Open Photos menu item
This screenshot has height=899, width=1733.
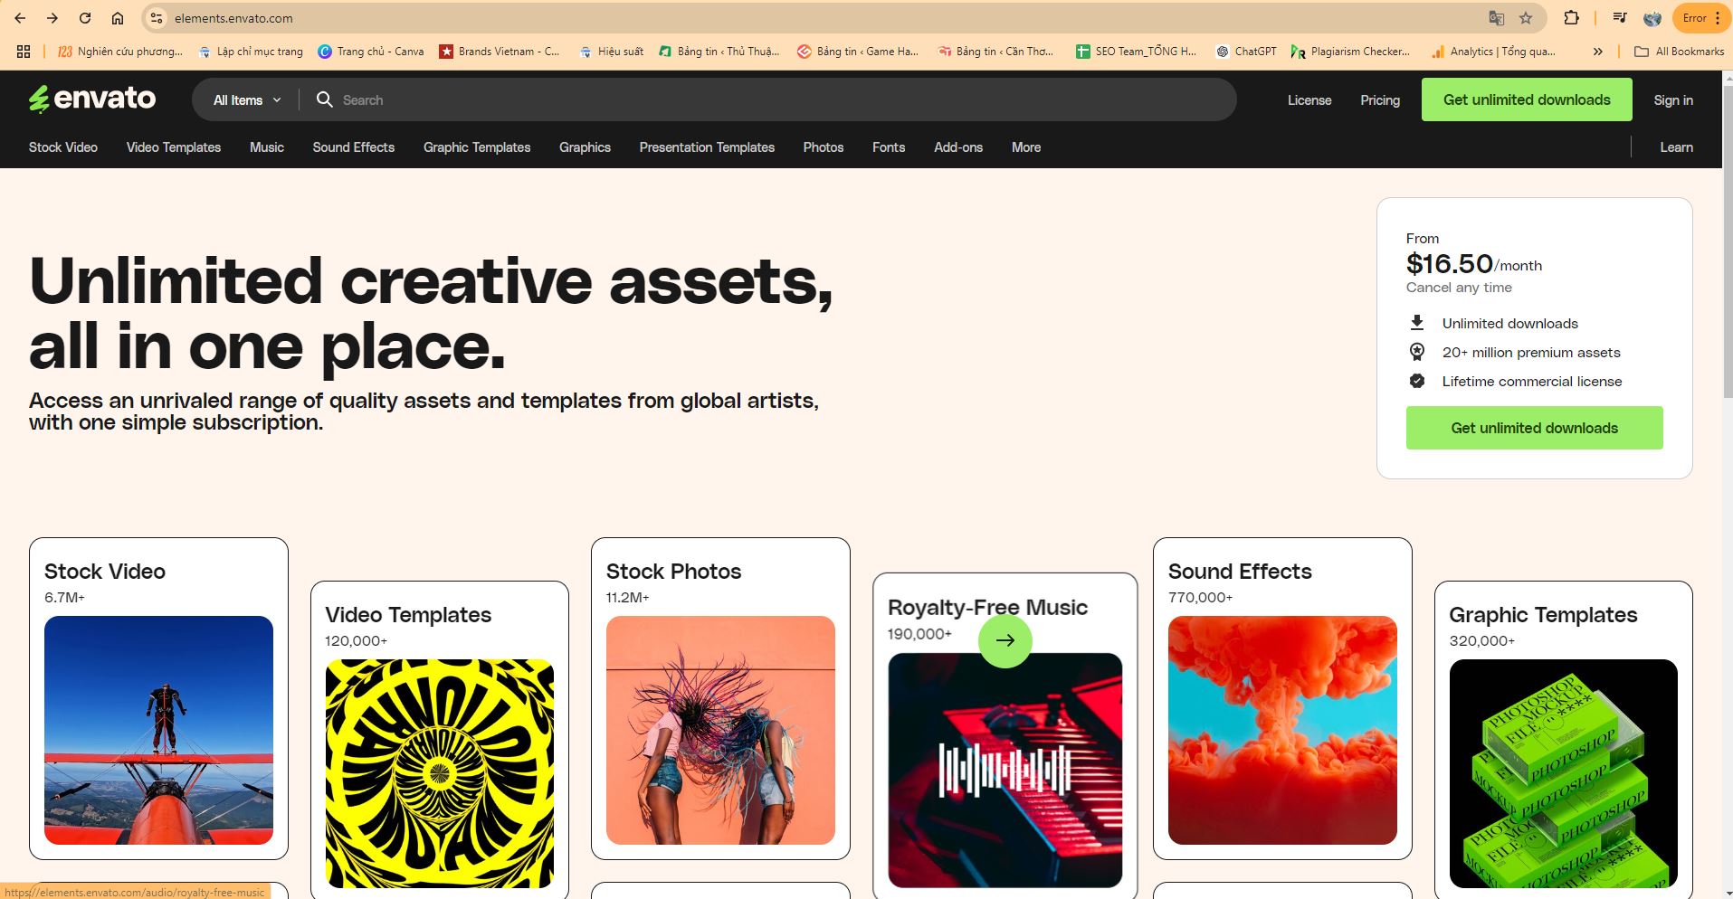pos(824,147)
